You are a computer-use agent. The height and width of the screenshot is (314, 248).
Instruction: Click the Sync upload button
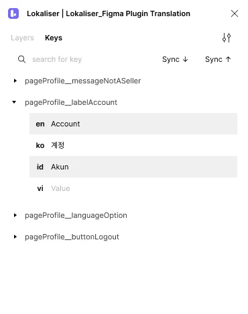point(218,59)
